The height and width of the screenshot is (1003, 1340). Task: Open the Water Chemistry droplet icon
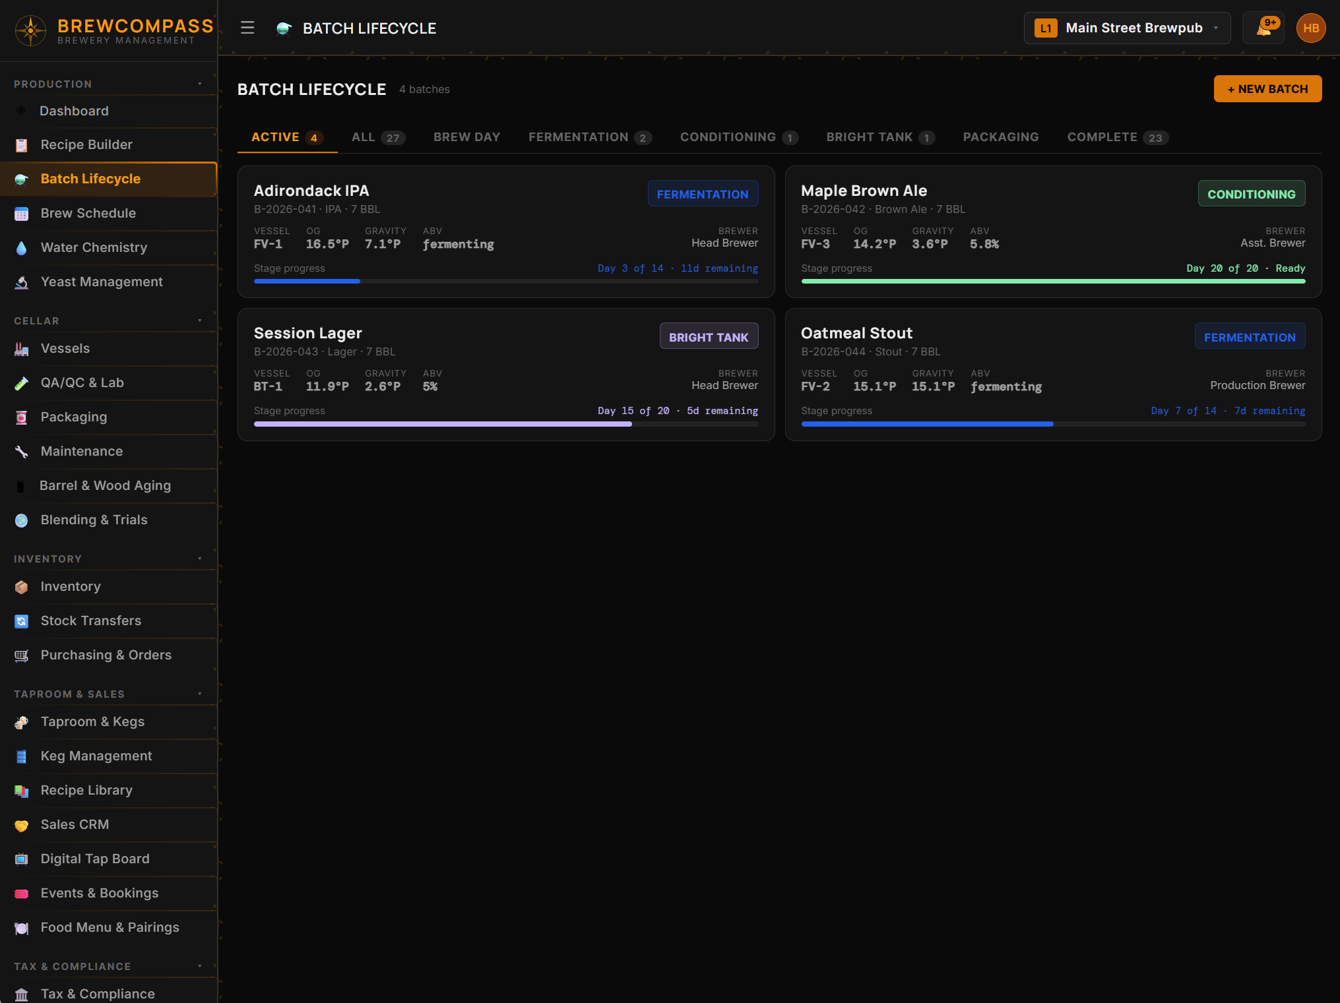[x=21, y=248]
